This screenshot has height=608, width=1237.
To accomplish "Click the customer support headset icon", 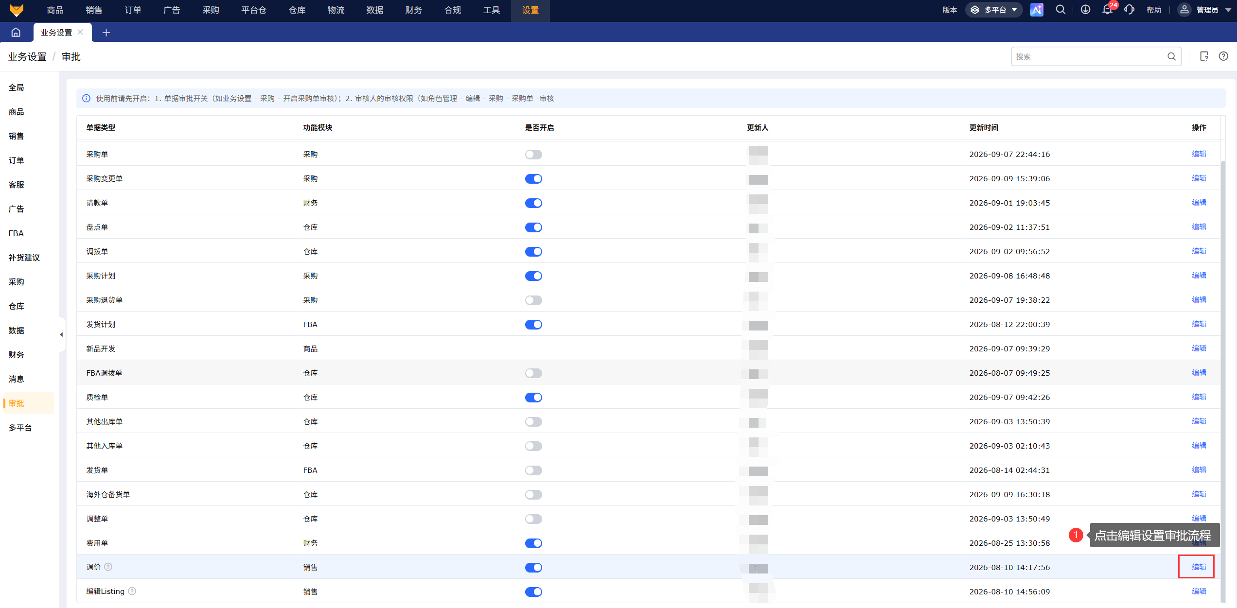I will click(x=1130, y=10).
